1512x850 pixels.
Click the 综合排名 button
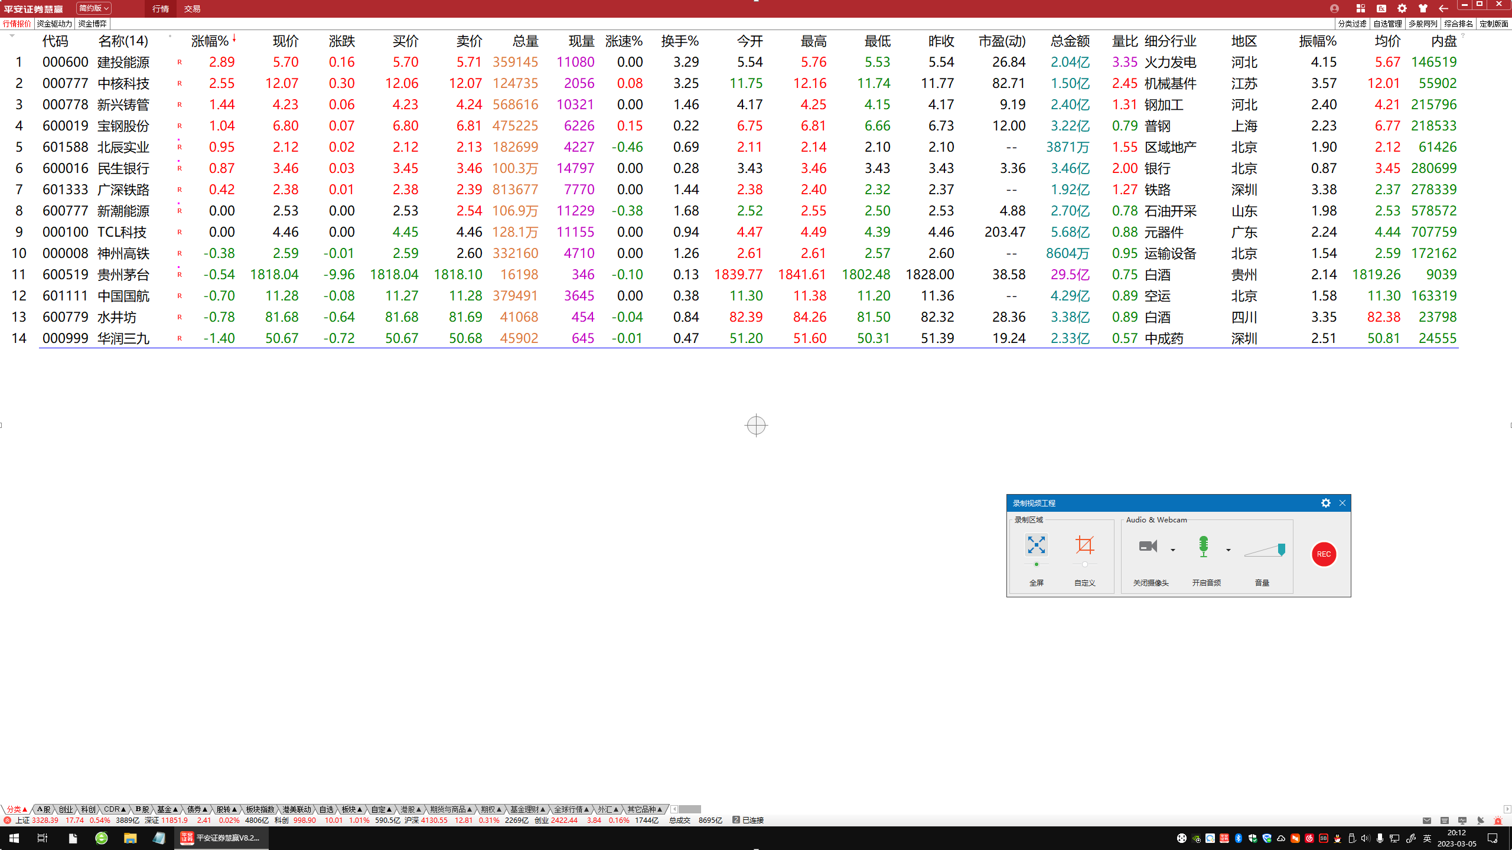pyautogui.click(x=1458, y=24)
